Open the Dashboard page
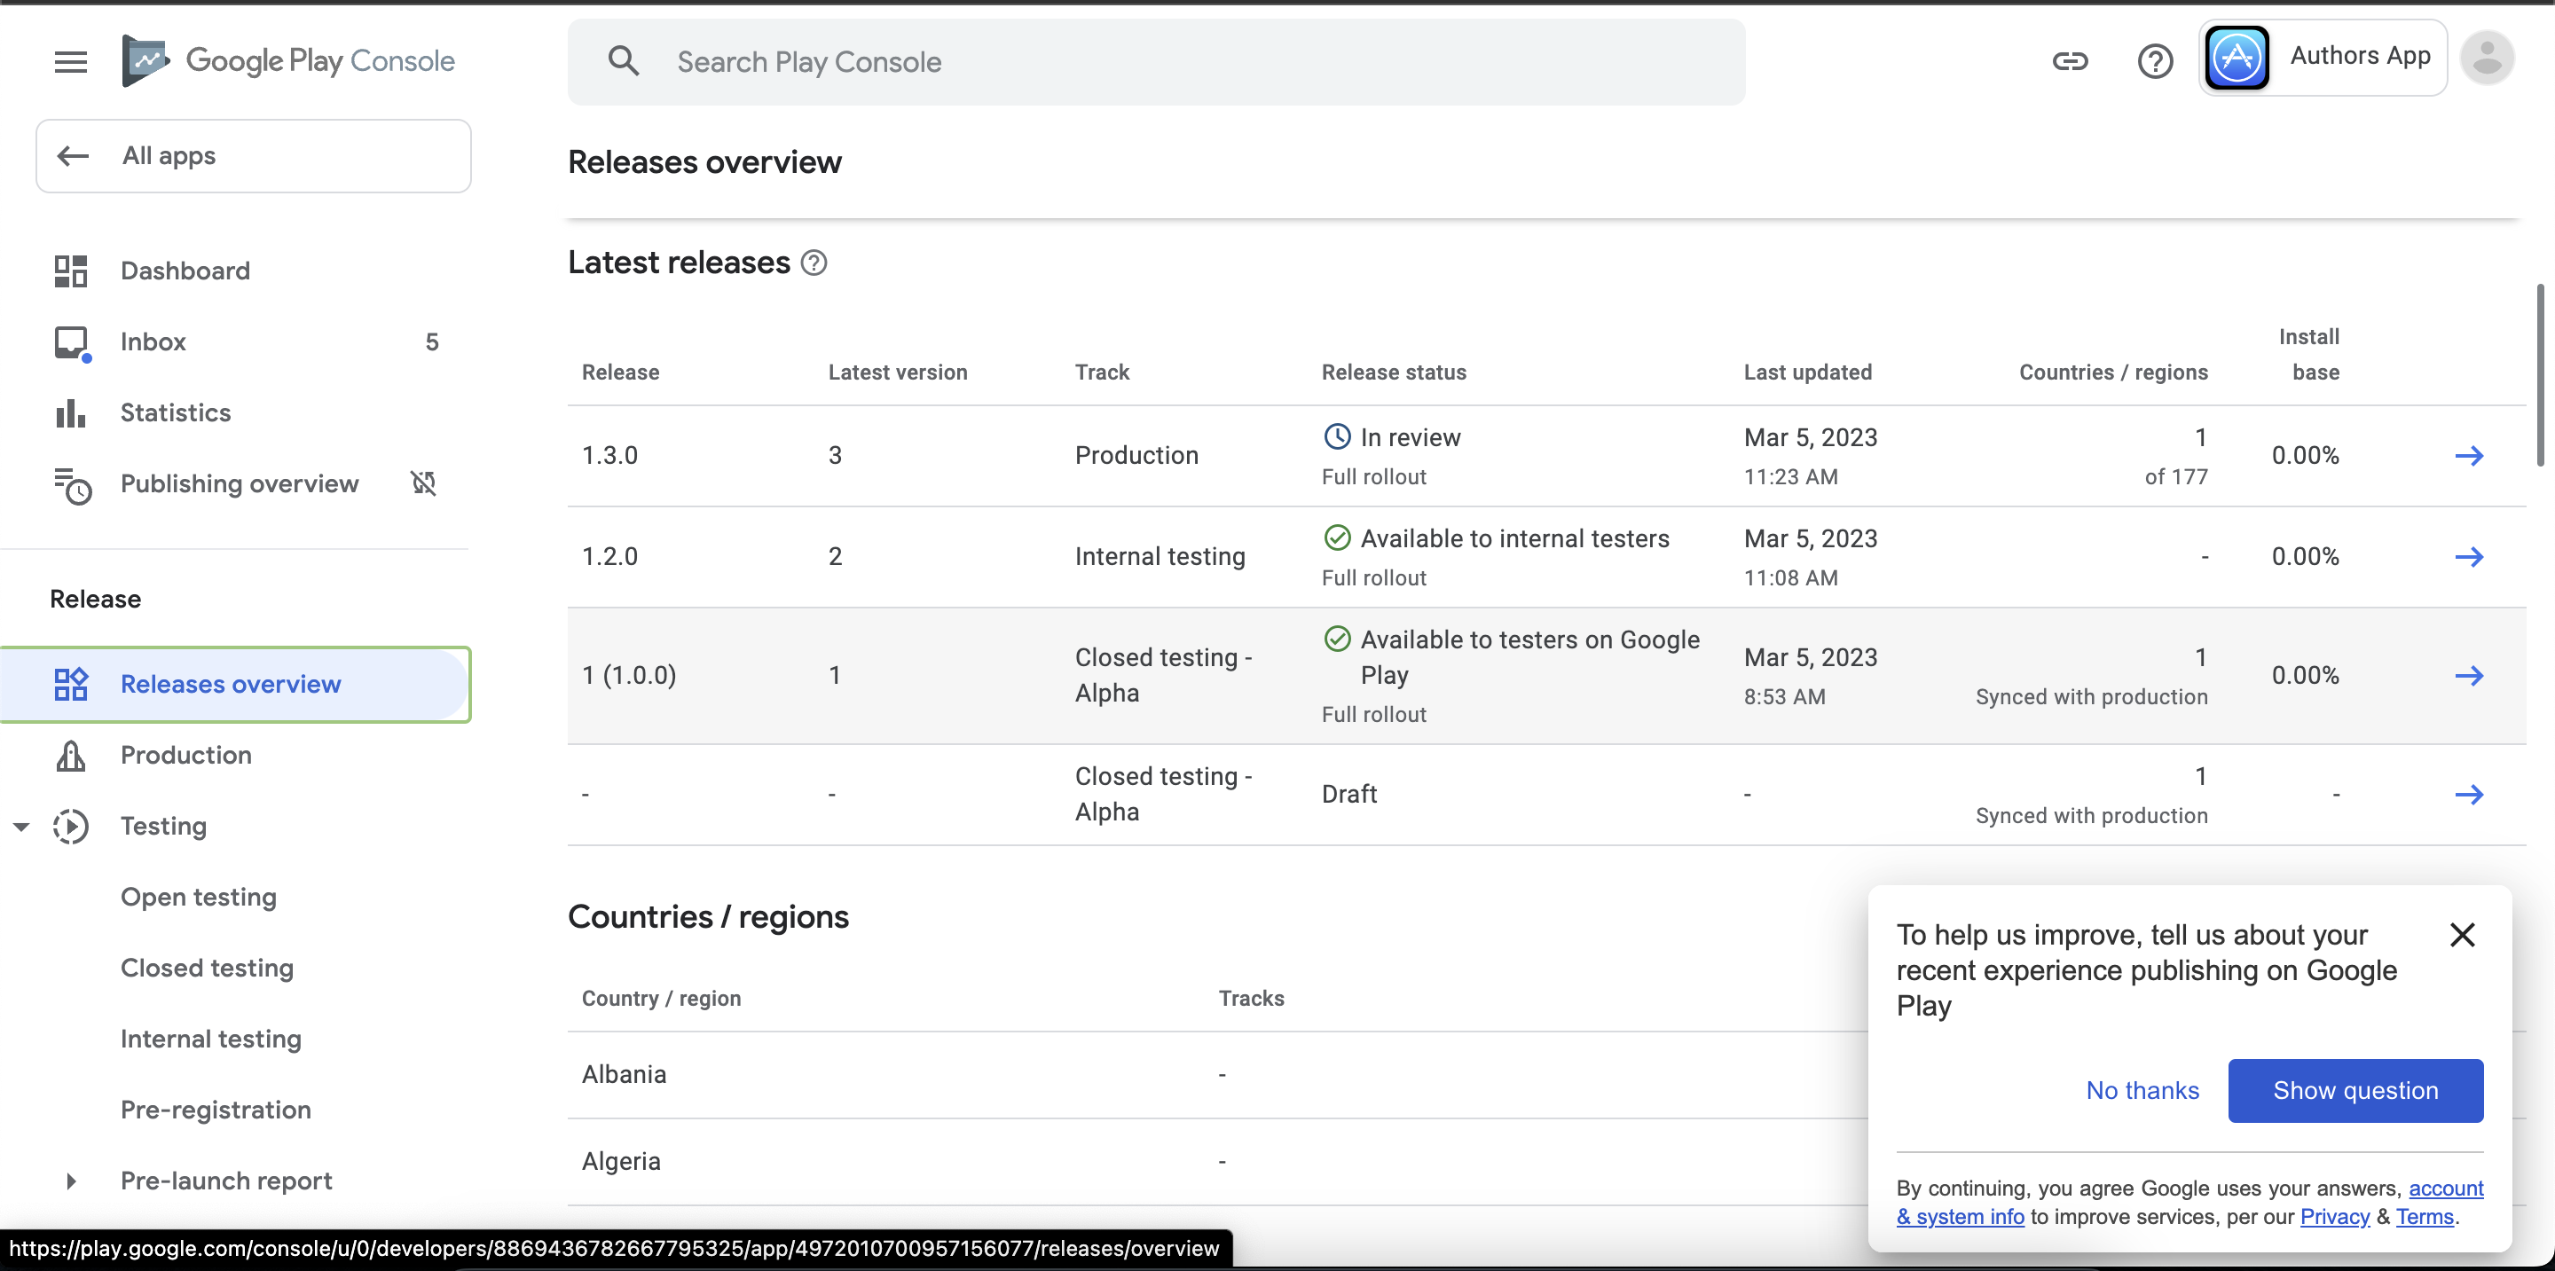Image resolution: width=2555 pixels, height=1271 pixels. pos(185,271)
